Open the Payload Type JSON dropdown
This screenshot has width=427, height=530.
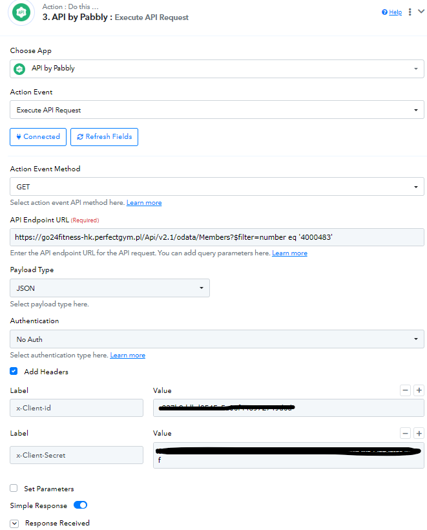pyautogui.click(x=110, y=288)
